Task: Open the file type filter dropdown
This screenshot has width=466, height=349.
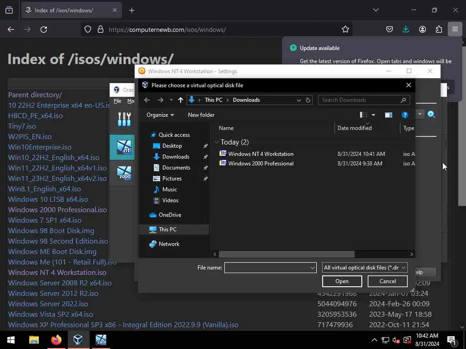Action: pyautogui.click(x=365, y=268)
